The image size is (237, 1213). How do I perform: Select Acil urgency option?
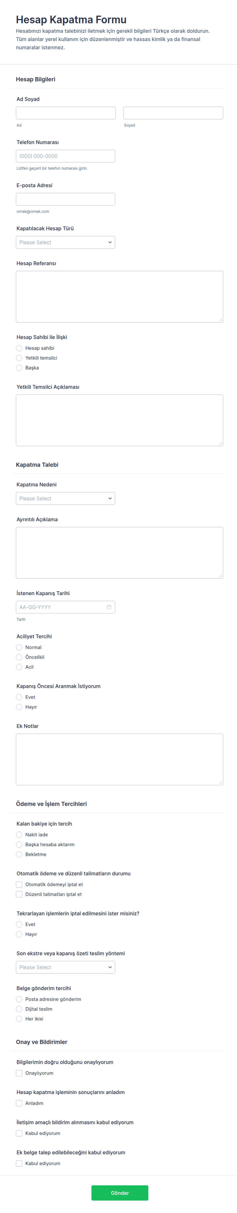click(19, 667)
